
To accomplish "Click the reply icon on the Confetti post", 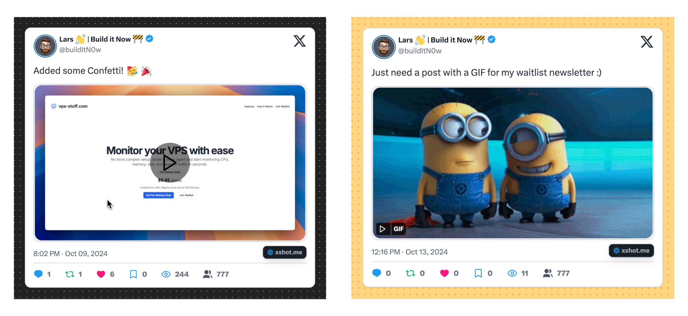I will tap(38, 274).
